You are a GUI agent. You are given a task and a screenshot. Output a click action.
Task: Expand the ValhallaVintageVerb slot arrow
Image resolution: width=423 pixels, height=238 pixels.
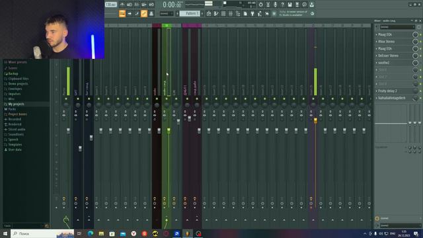(x=377, y=98)
